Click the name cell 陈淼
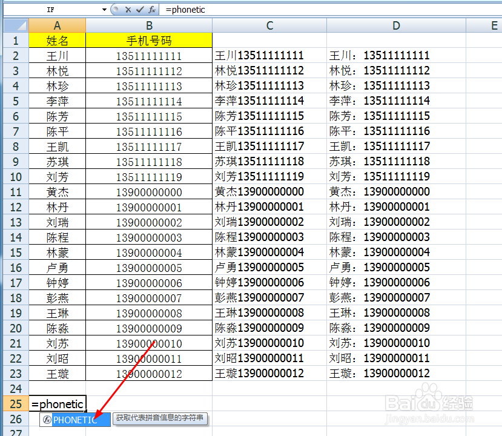The image size is (502, 436). coord(58,328)
